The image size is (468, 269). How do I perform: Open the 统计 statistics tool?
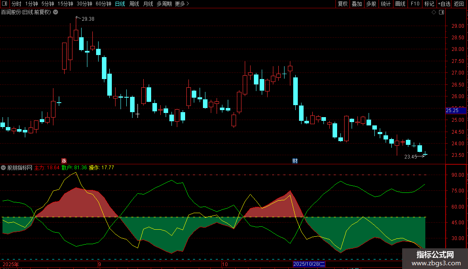[385, 4]
